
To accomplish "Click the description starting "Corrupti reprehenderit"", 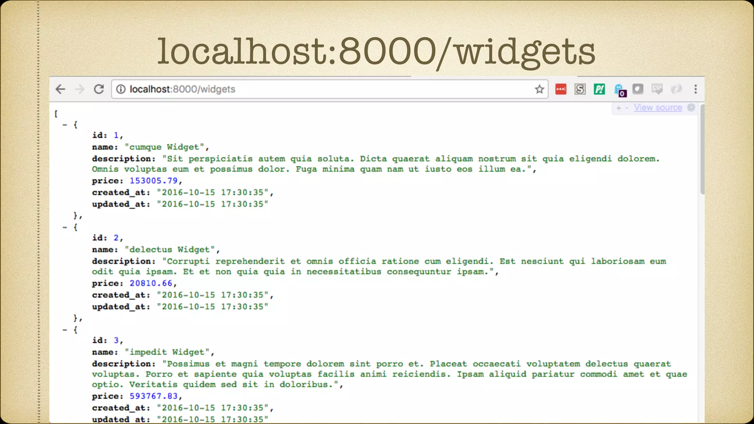I will [x=379, y=266].
